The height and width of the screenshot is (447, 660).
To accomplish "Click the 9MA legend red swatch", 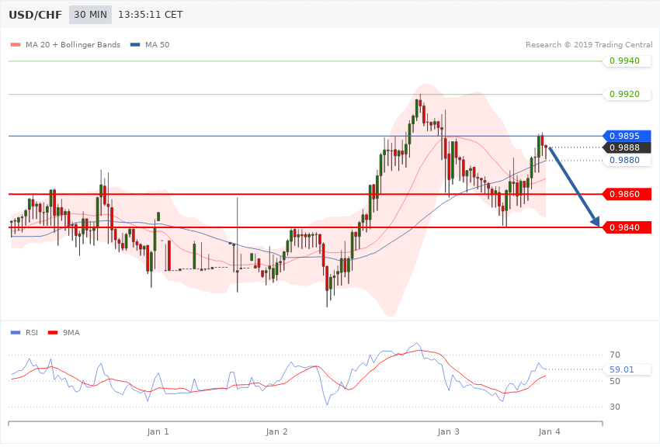I will pyautogui.click(x=53, y=333).
